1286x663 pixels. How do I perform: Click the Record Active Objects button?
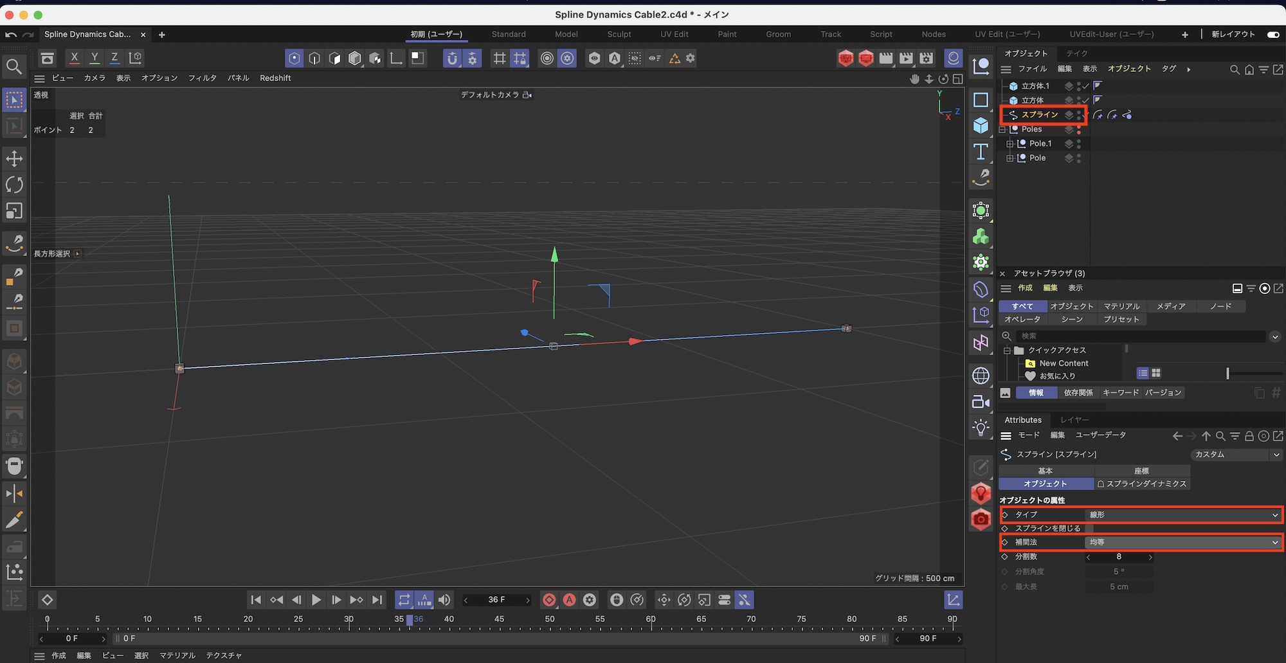[x=549, y=600]
